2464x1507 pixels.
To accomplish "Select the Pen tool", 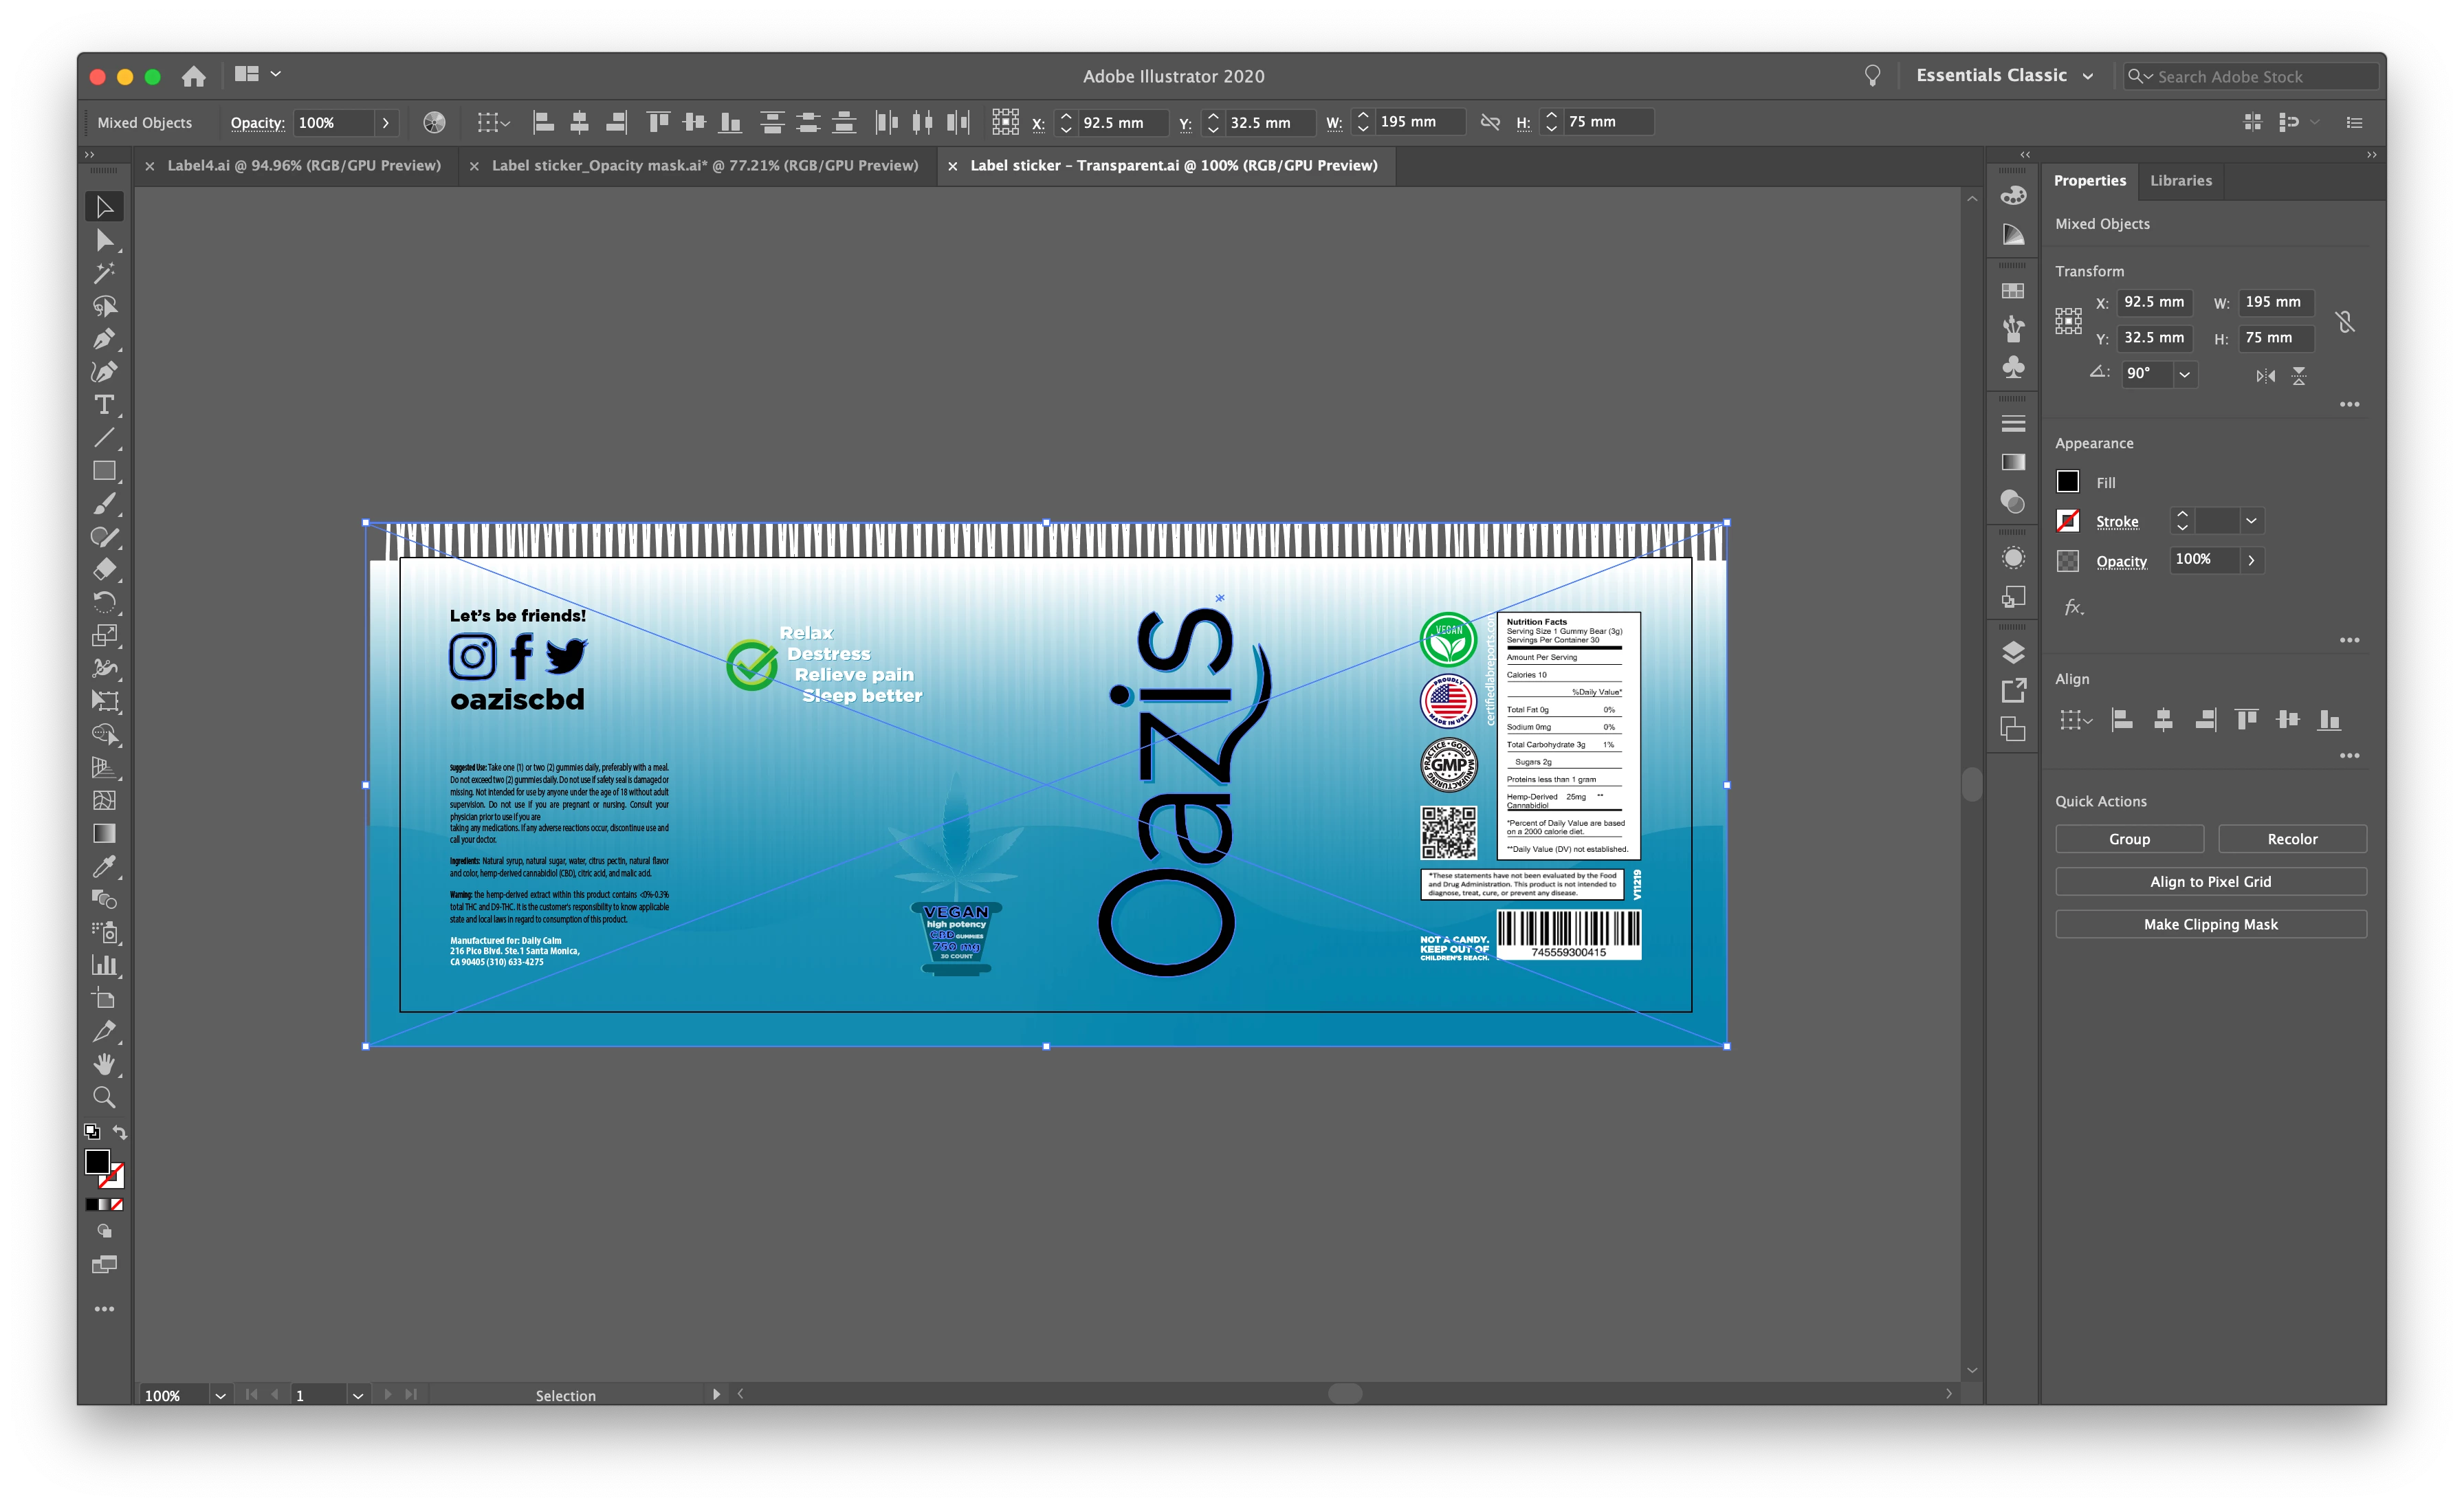I will [x=104, y=339].
